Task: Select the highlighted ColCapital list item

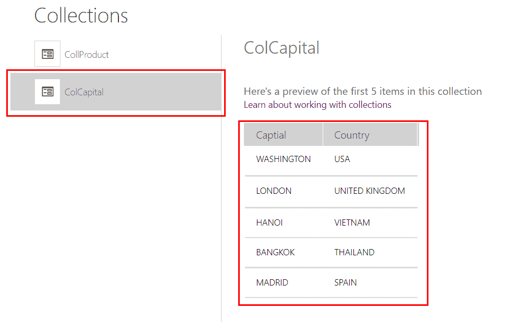Action: point(116,92)
